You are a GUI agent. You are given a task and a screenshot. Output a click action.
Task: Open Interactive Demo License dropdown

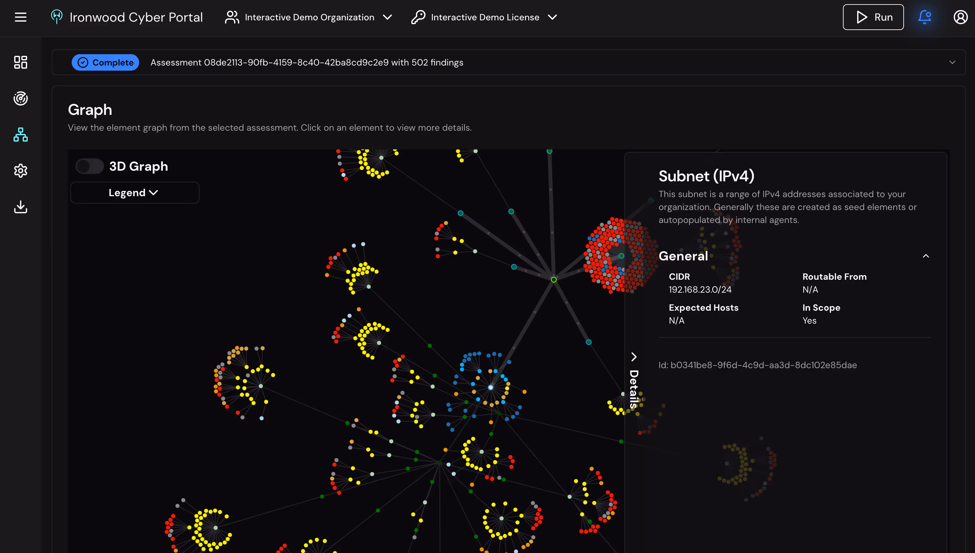coord(485,17)
